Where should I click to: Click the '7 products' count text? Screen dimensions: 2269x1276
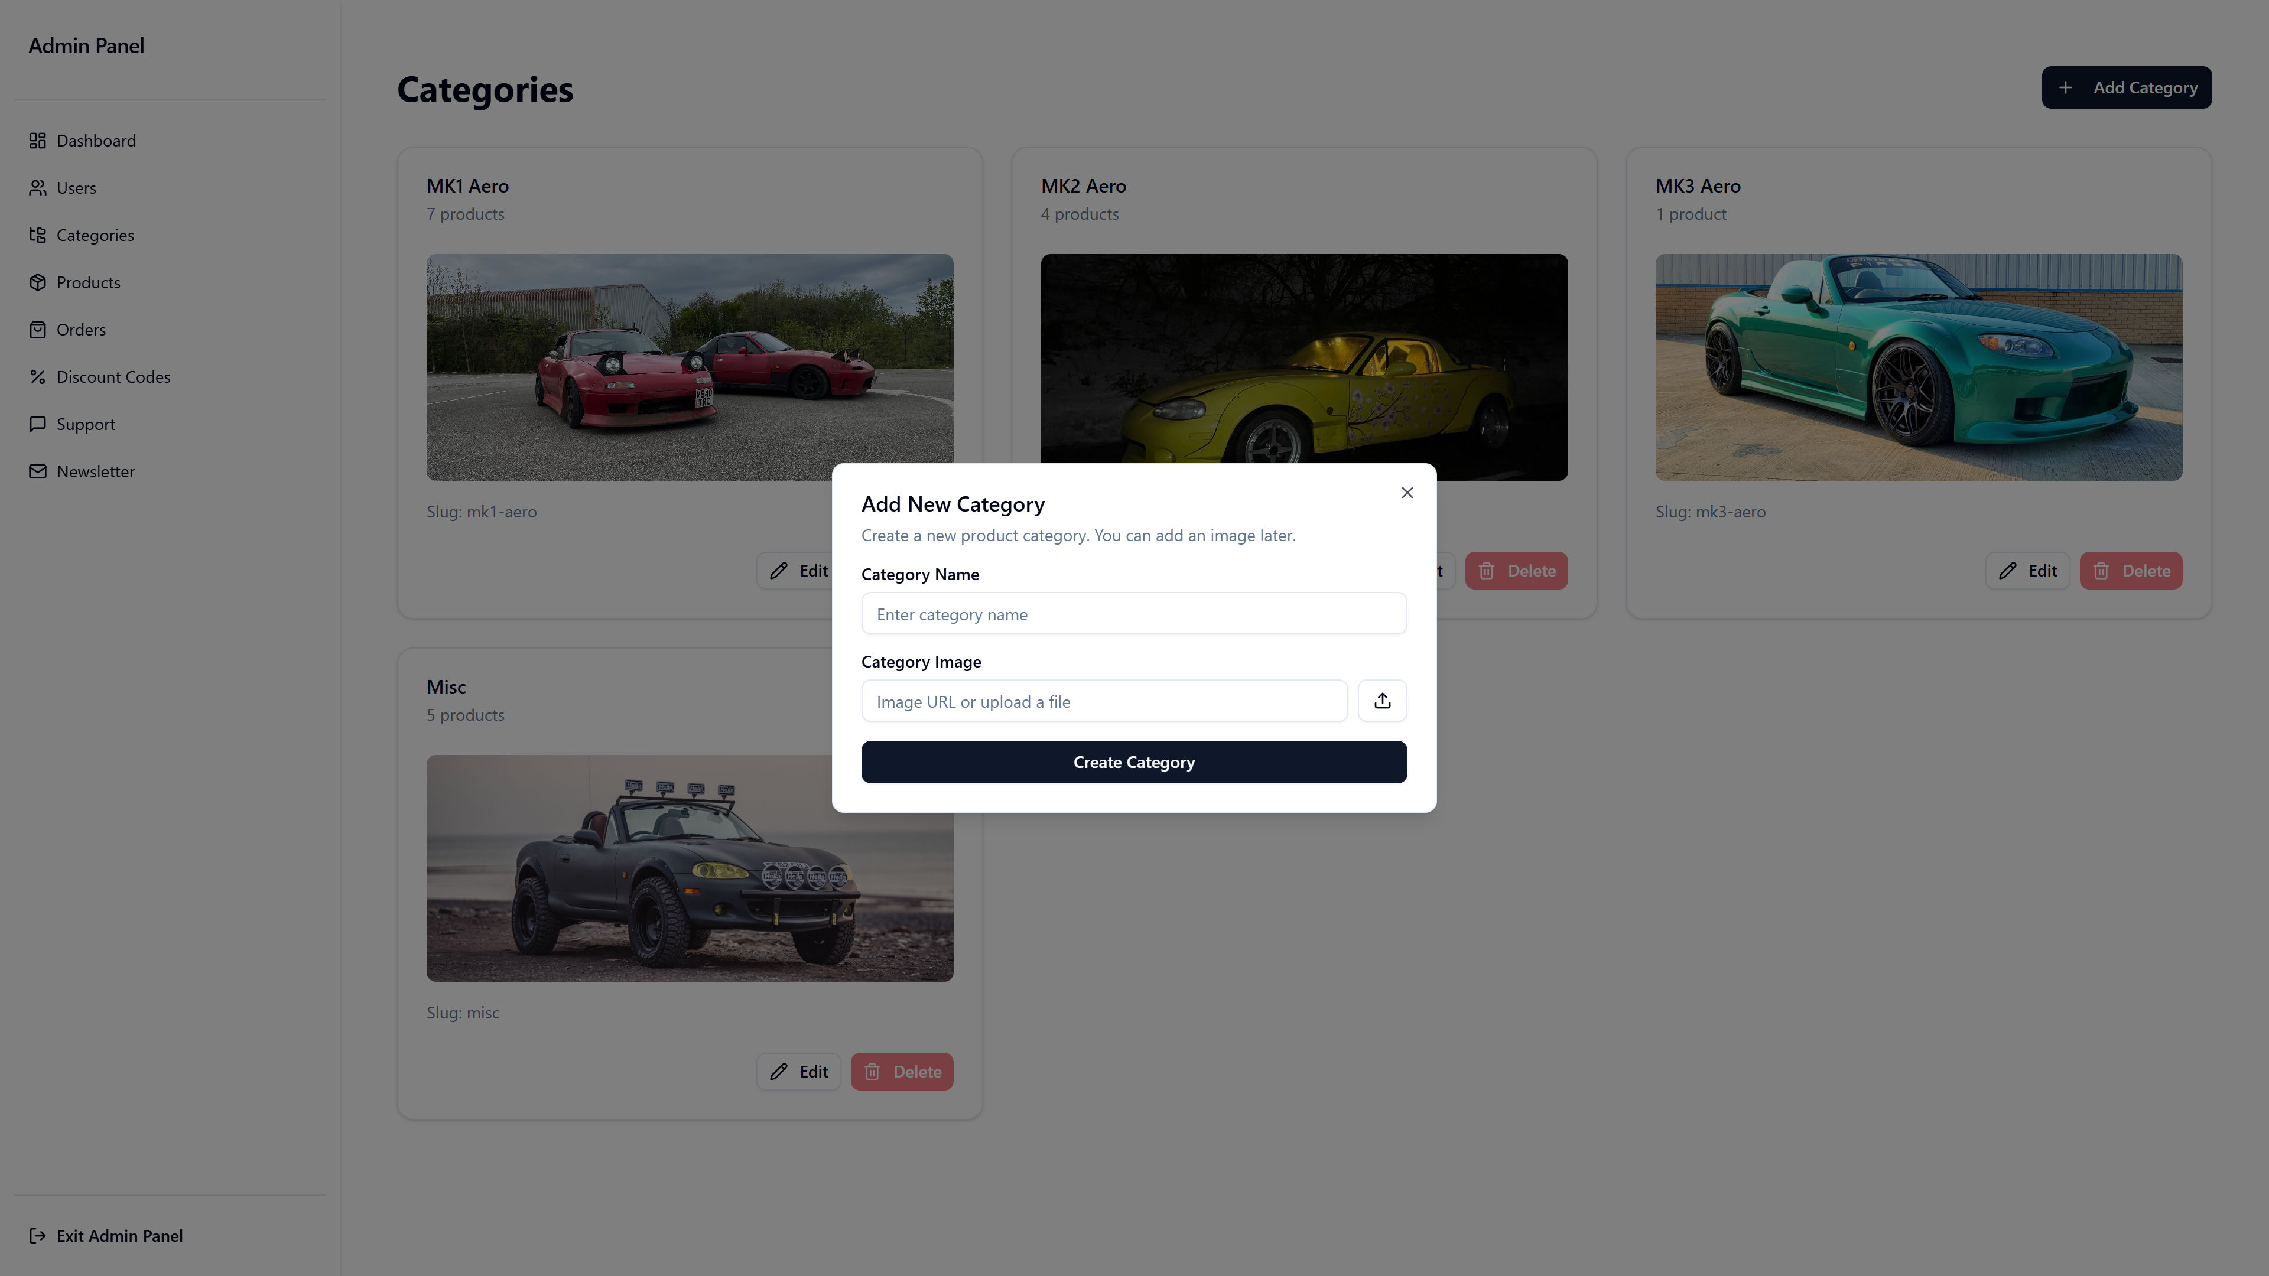click(465, 214)
